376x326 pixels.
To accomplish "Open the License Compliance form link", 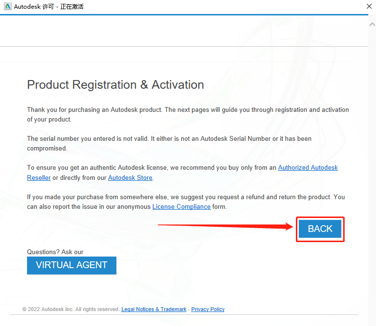I will click(181, 207).
